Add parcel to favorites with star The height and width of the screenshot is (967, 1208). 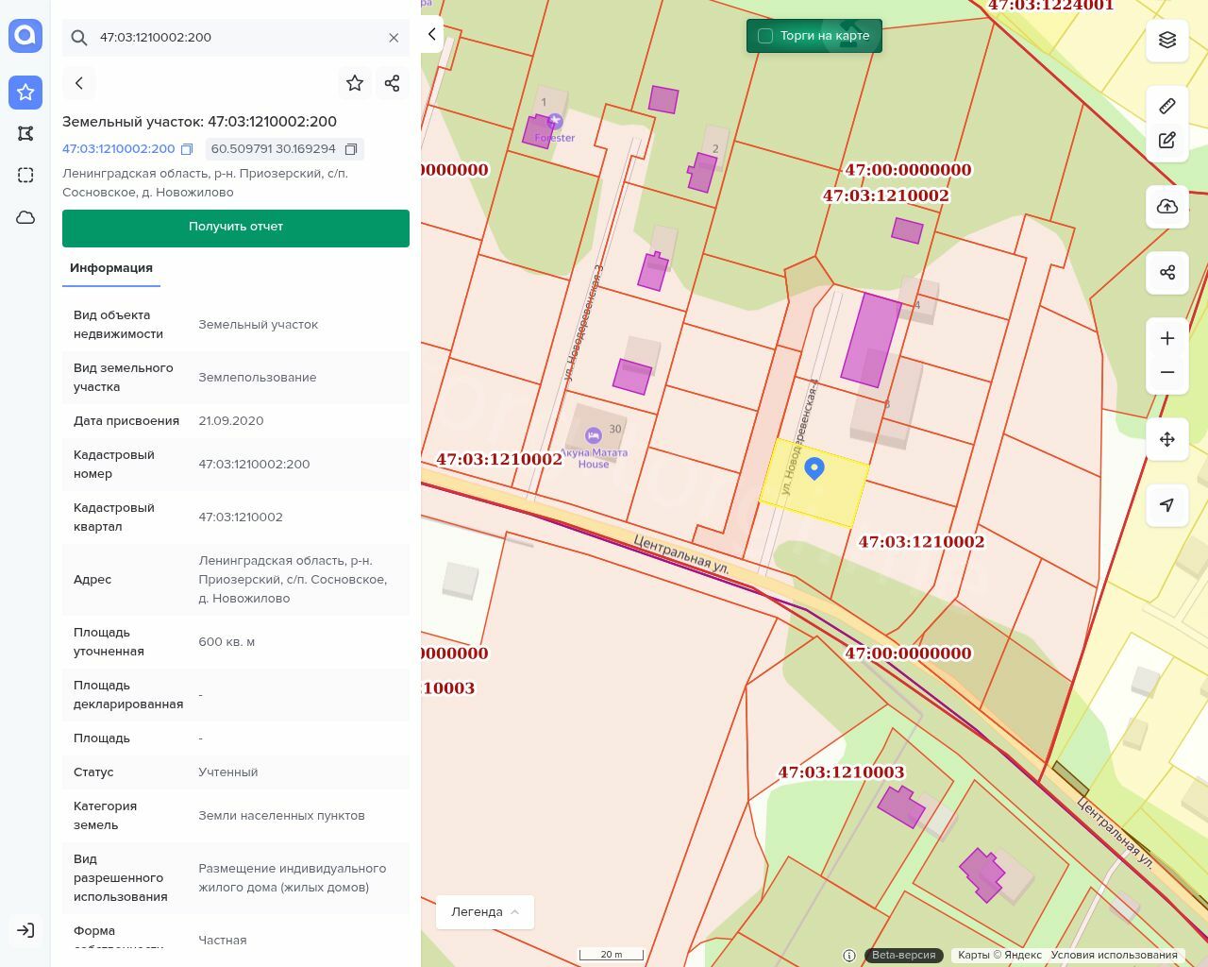pyautogui.click(x=355, y=83)
